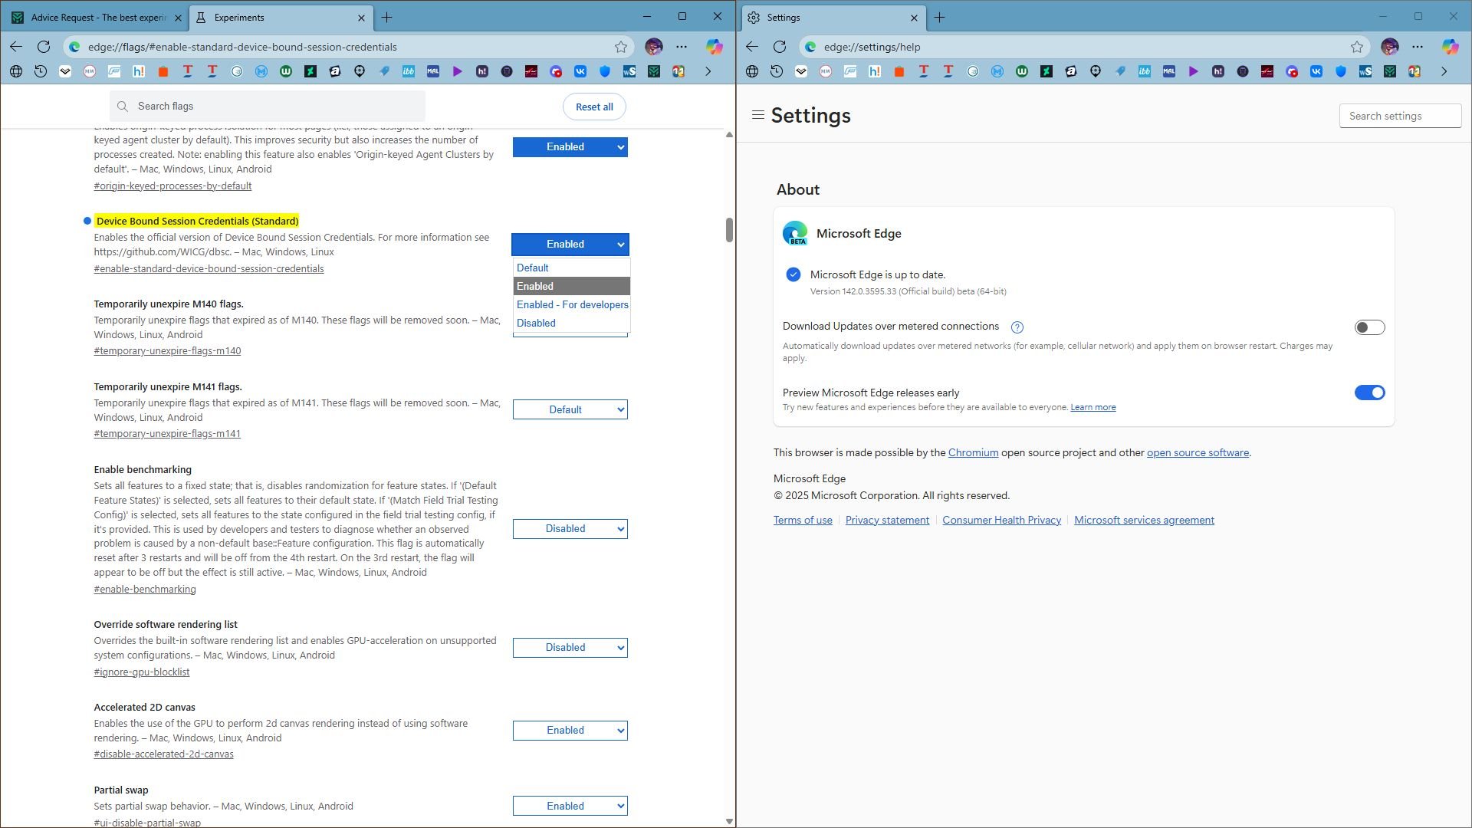The height and width of the screenshot is (828, 1472).
Task: Open the Chromium link
Action: pyautogui.click(x=973, y=453)
